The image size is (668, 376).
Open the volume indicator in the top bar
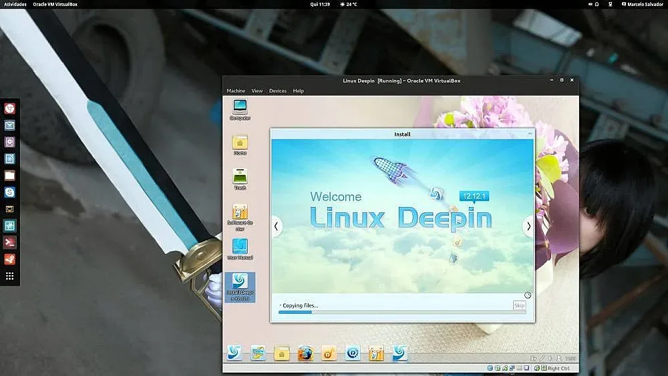tap(591, 4)
